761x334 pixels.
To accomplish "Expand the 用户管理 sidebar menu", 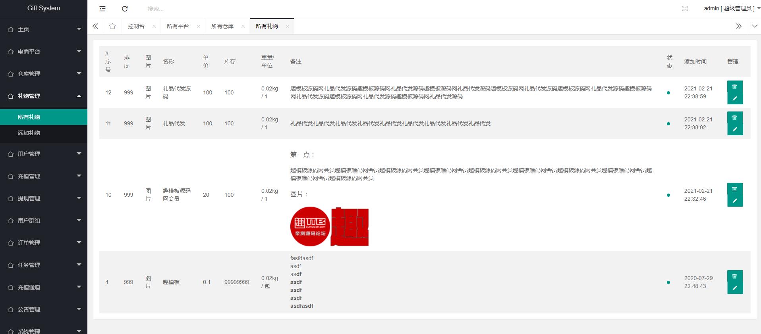I will coord(44,154).
